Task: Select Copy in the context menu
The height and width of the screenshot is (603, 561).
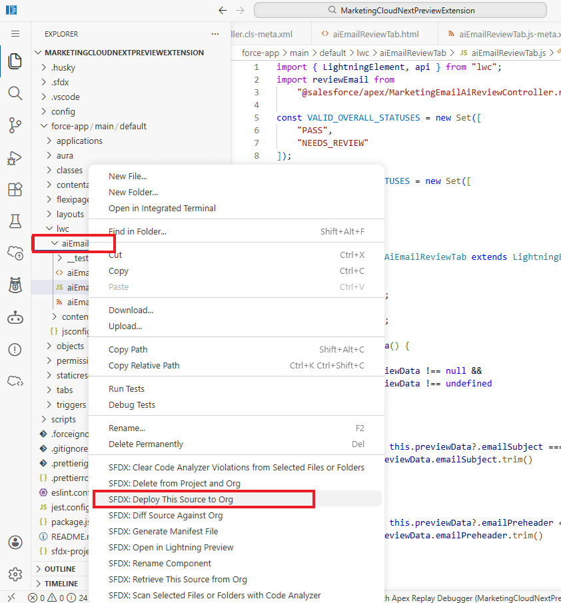Action: (x=237, y=271)
